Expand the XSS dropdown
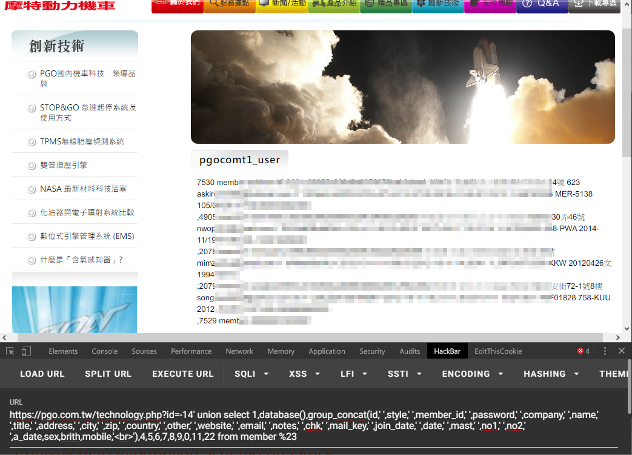 (304, 374)
